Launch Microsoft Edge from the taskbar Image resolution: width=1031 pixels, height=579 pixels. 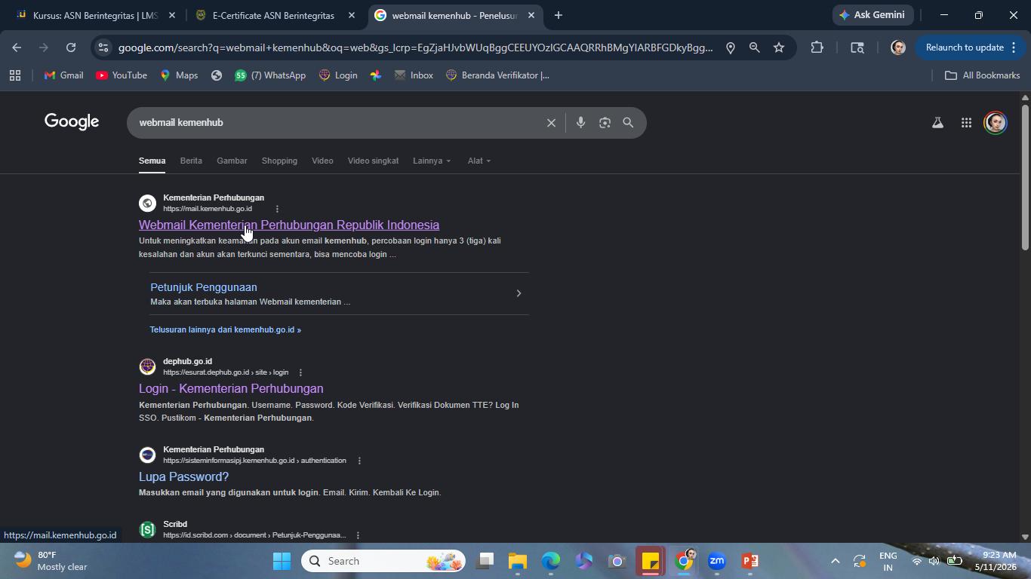(x=551, y=561)
